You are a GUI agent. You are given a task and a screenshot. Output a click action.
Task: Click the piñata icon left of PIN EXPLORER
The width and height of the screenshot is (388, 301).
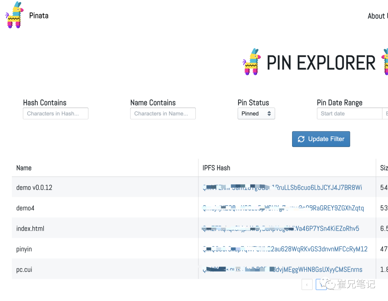[251, 62]
